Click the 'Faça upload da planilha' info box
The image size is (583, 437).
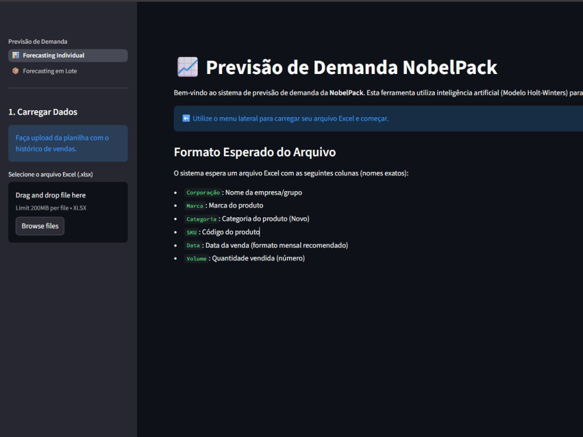click(68, 143)
